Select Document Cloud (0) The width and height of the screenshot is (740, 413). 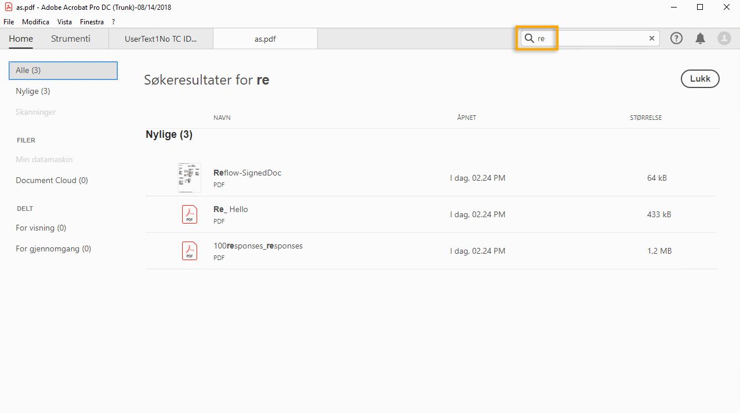52,180
